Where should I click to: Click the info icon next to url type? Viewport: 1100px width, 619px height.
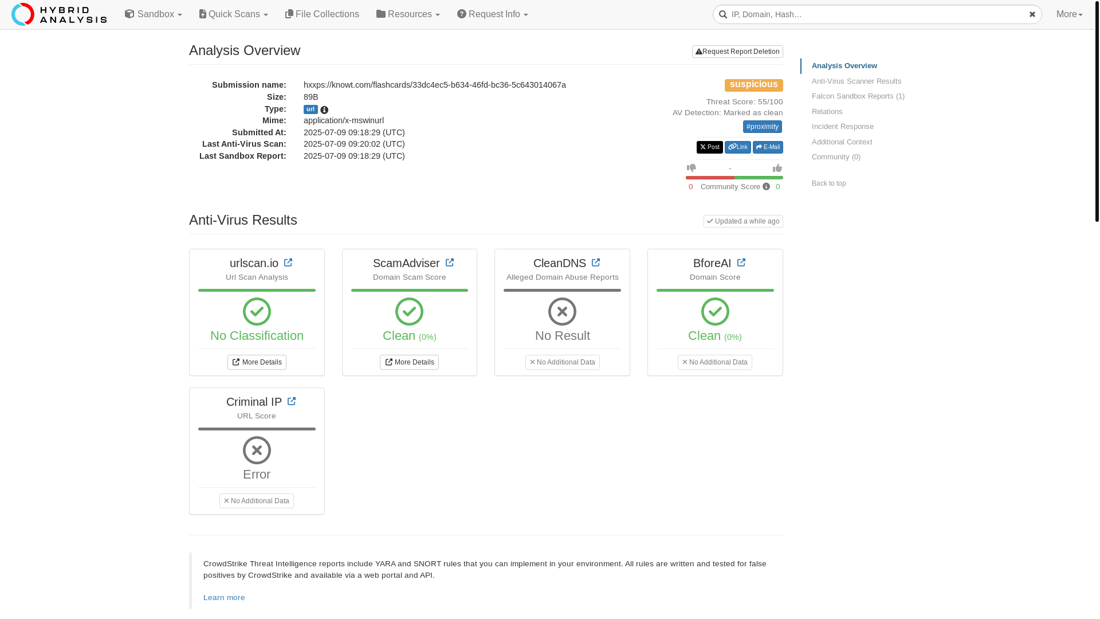point(324,110)
